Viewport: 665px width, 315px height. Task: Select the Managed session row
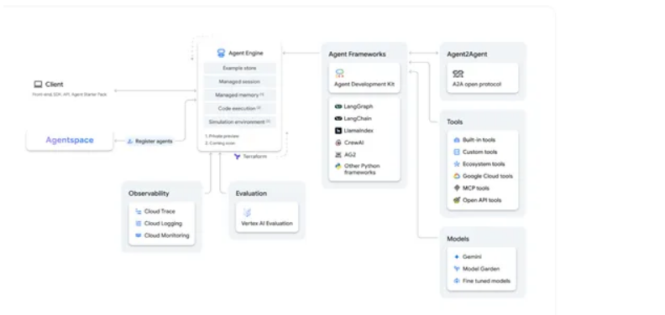[239, 82]
